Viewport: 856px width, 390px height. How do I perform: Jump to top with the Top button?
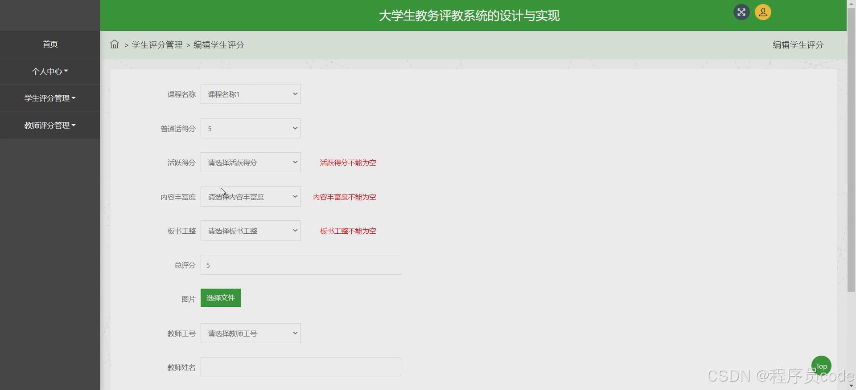pos(821,366)
